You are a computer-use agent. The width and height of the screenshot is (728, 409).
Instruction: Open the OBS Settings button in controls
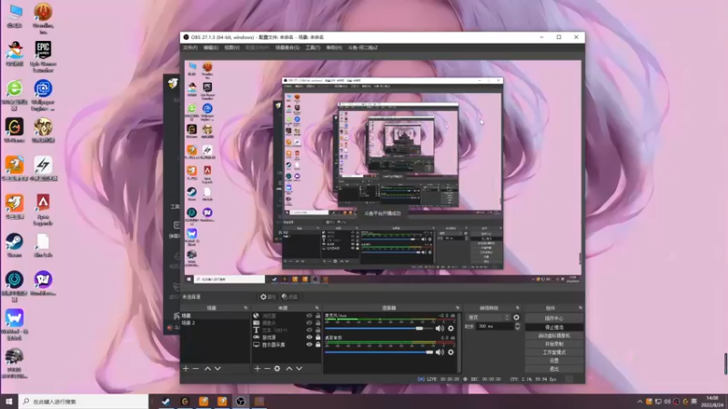pos(554,361)
